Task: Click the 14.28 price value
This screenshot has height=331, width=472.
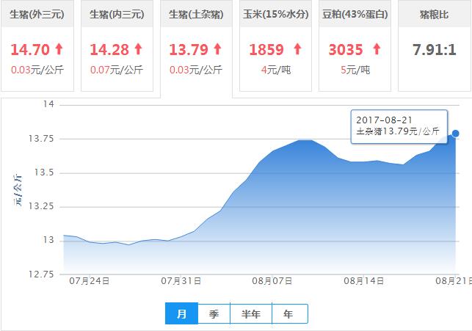Action: (109, 50)
